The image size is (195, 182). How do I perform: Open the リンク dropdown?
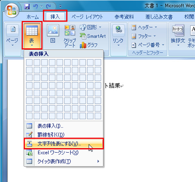point(118,36)
